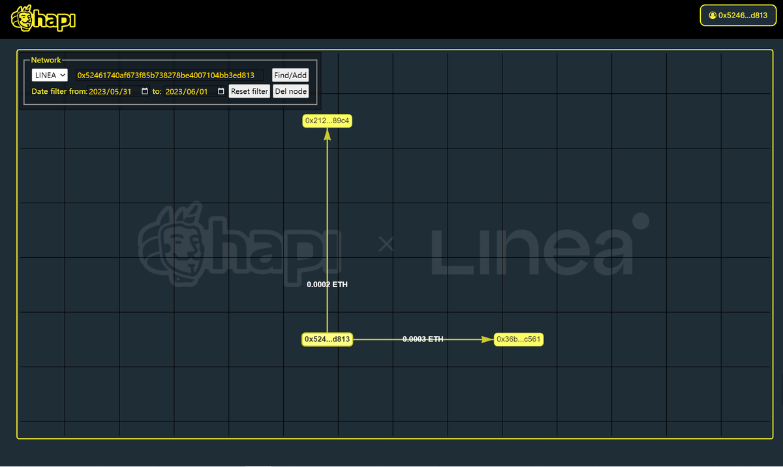
Task: Click the date filter to field 2023/06/01
Action: [195, 92]
